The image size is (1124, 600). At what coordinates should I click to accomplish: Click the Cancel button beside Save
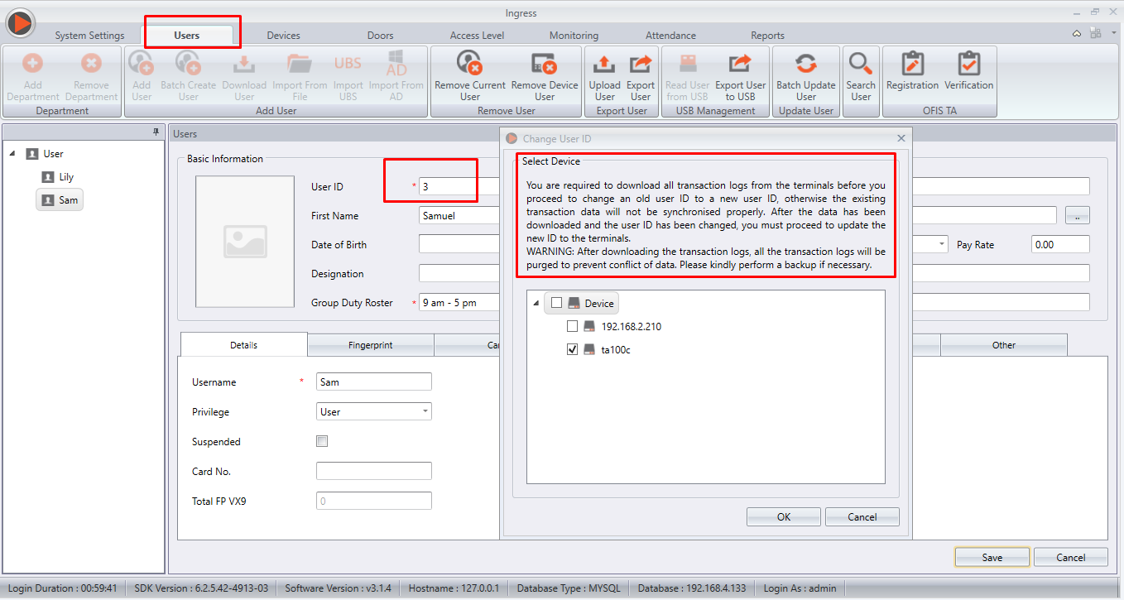(x=1071, y=557)
